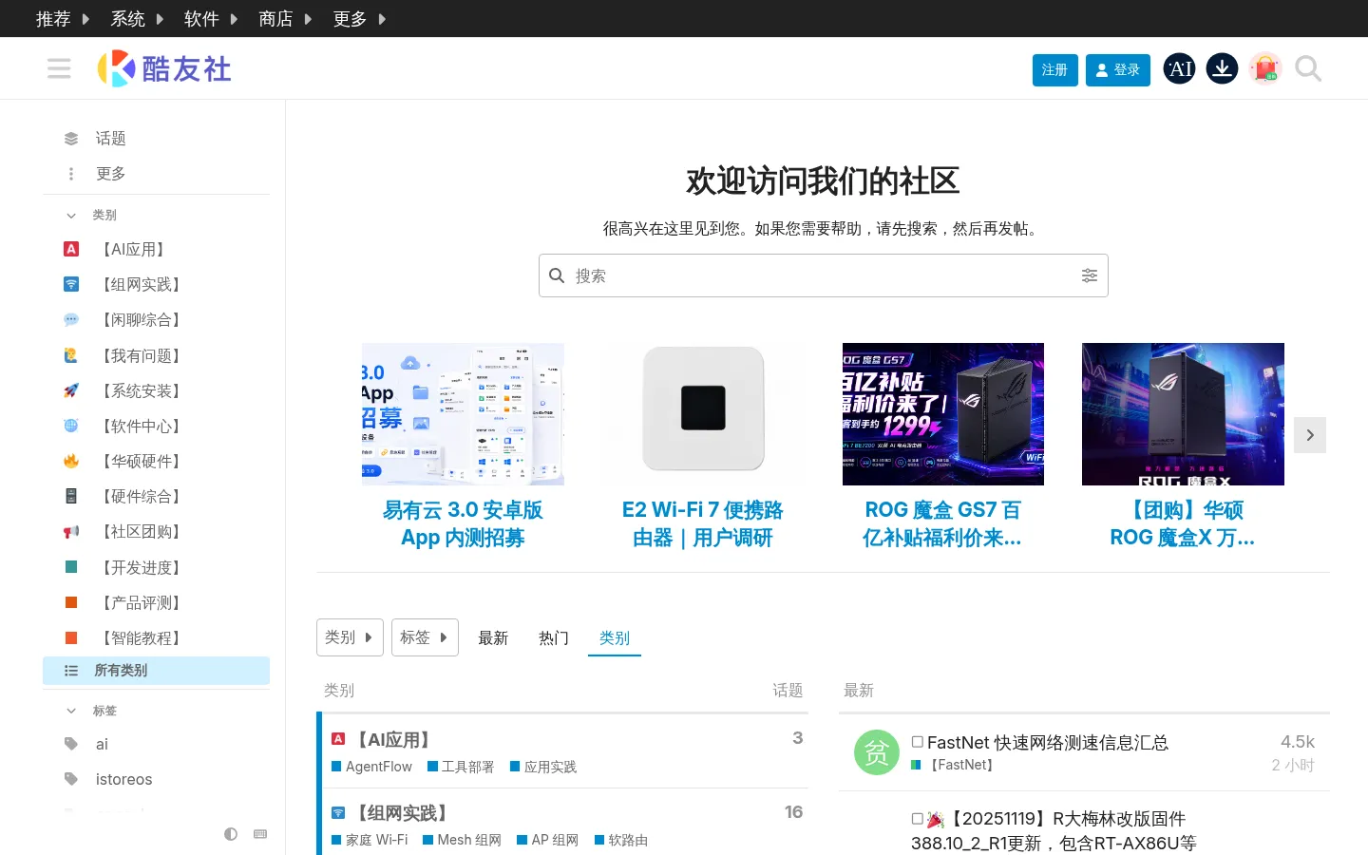Expand the 软件 menu in top bar
This screenshot has width=1368, height=855.
[211, 19]
